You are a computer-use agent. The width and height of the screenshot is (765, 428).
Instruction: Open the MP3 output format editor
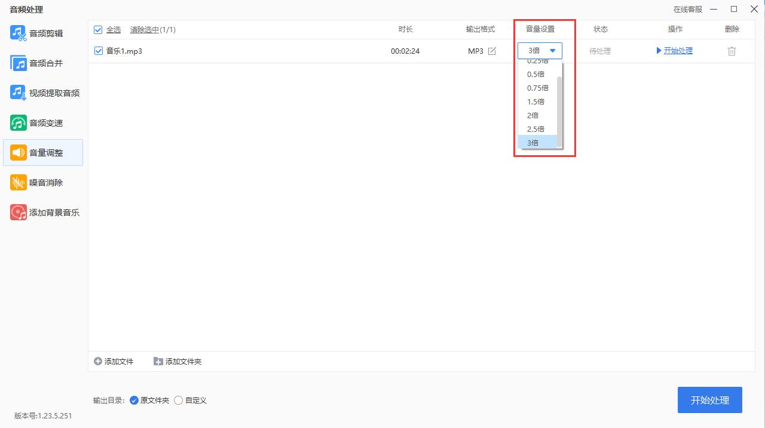(x=491, y=51)
